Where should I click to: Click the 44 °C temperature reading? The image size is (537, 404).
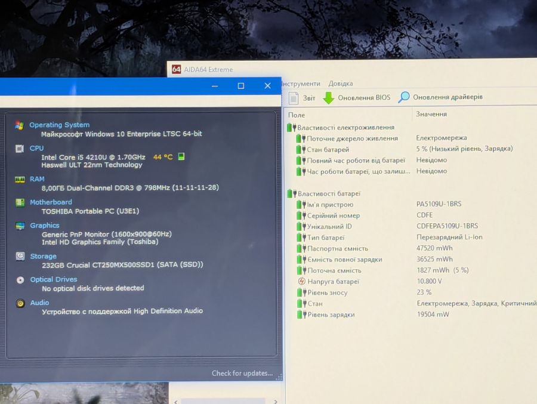pos(163,157)
